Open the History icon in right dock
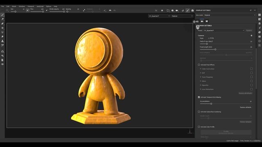This screenshot has width=262, height=147. click(x=260, y=41)
